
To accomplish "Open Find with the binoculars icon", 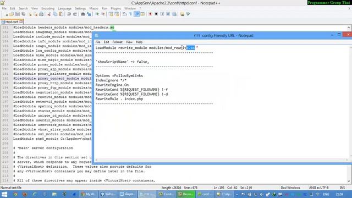I will pos(83,14).
